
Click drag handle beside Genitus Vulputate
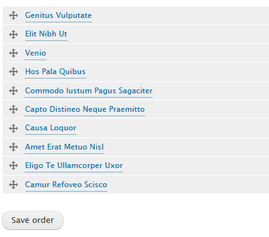[13, 15]
